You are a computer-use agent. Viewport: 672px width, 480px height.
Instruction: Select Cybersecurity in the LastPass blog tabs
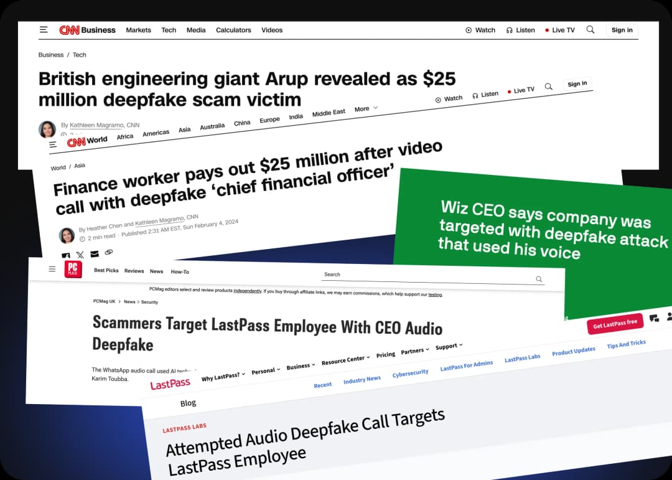[x=410, y=373]
